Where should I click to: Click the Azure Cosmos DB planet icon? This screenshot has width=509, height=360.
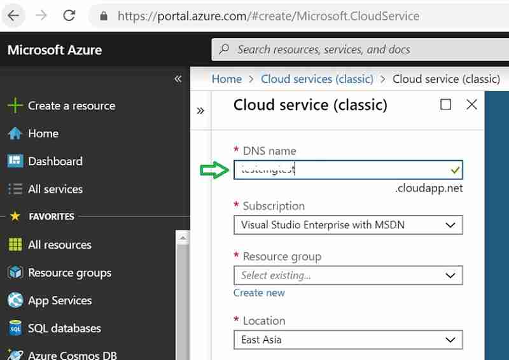click(15, 355)
